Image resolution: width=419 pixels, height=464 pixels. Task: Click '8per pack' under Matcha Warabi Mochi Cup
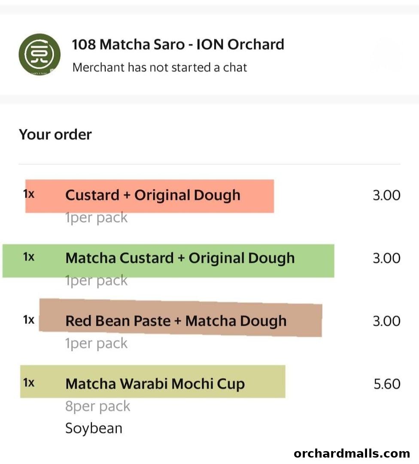97,406
